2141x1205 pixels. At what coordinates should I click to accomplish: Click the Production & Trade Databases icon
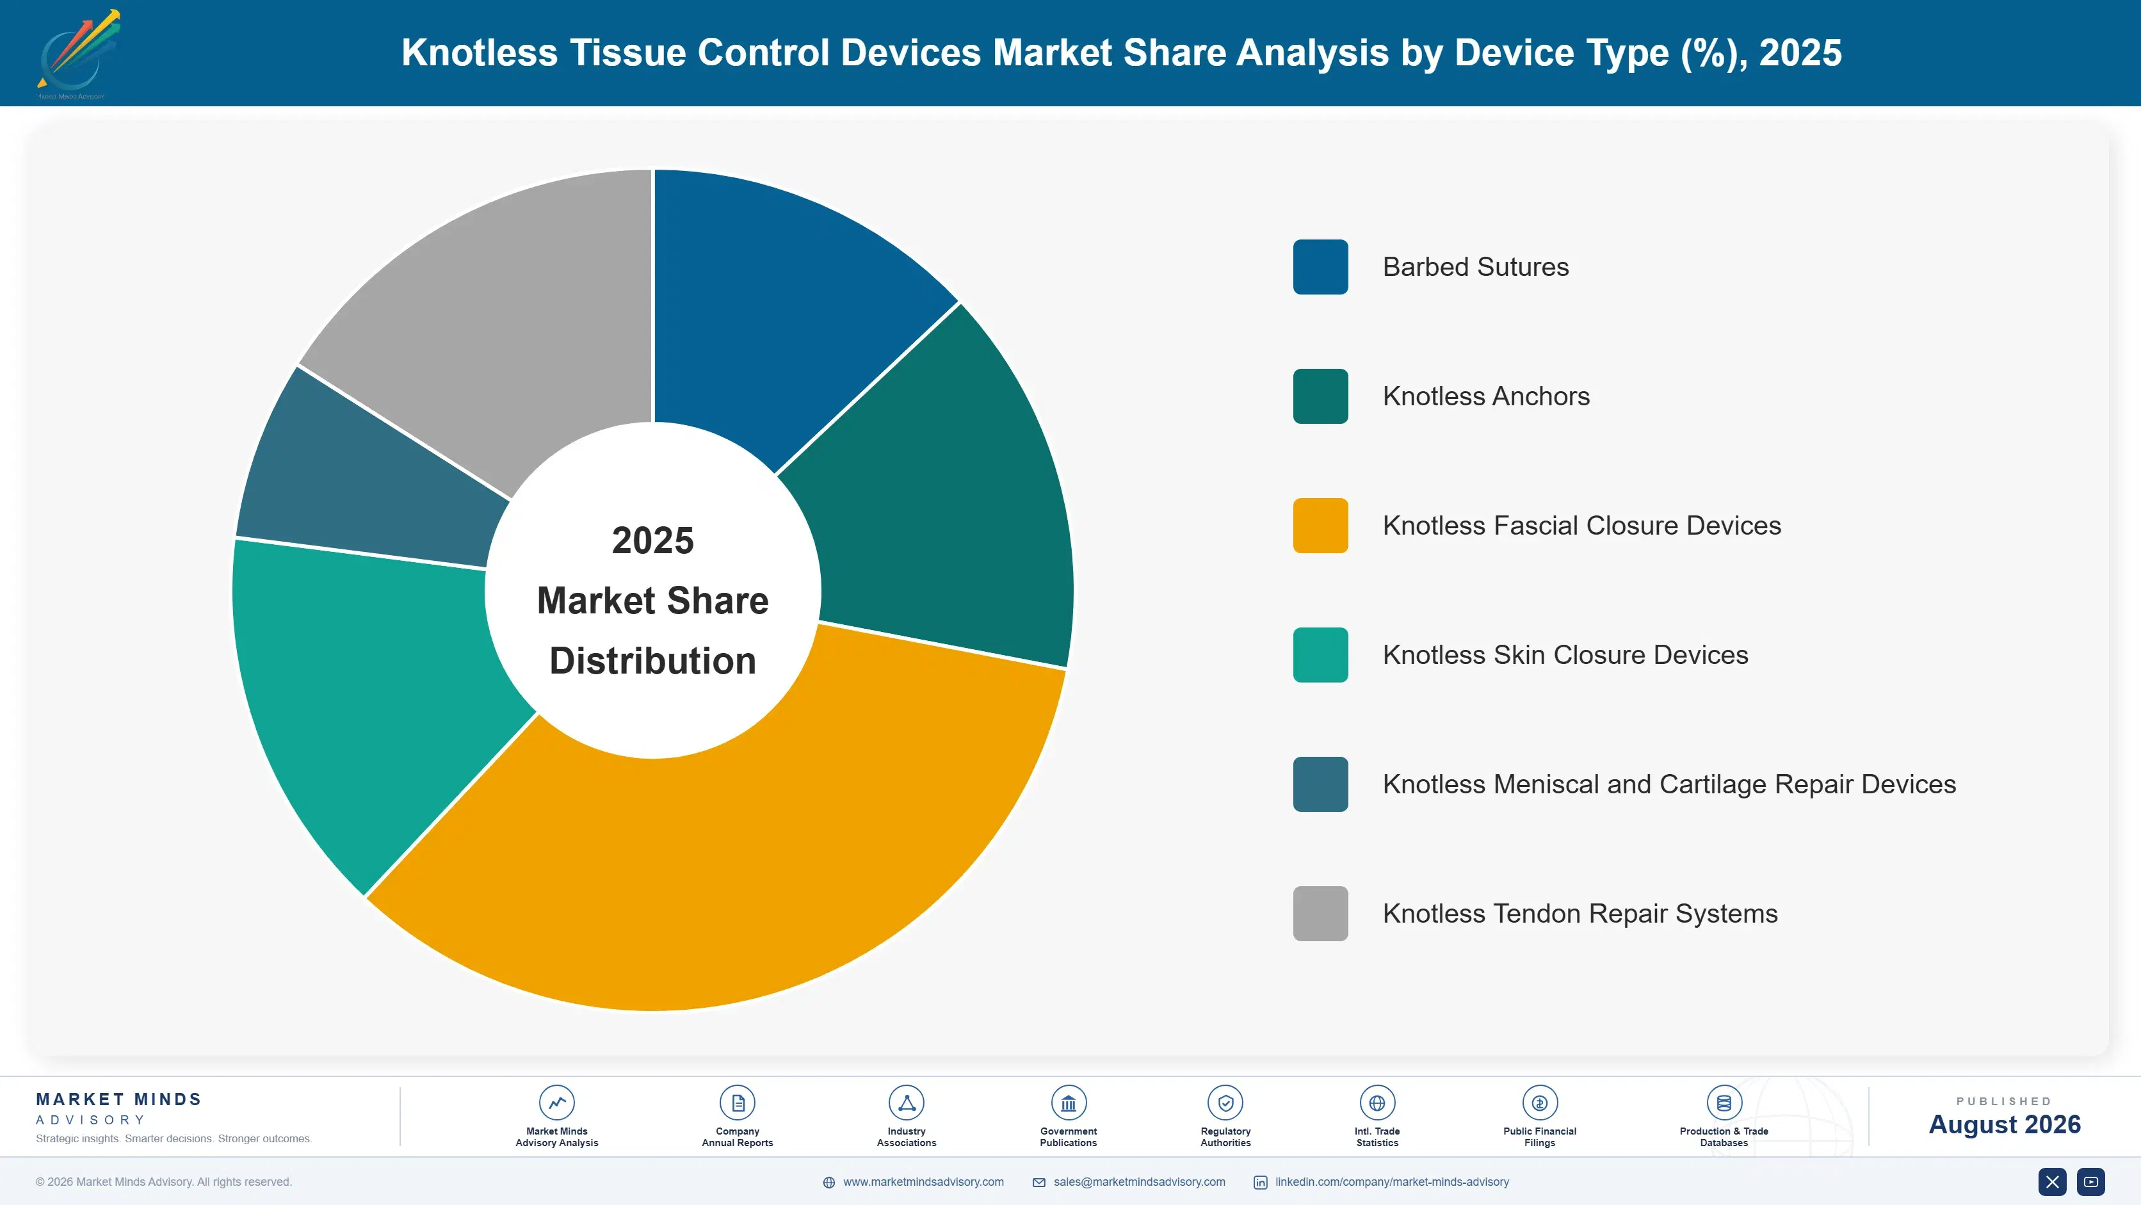[1724, 1103]
